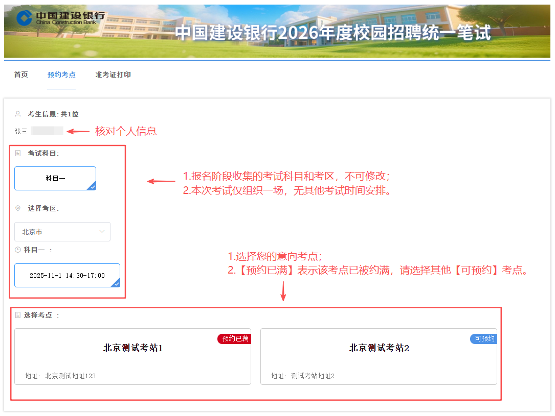Click the candidate name 张三

[19, 131]
